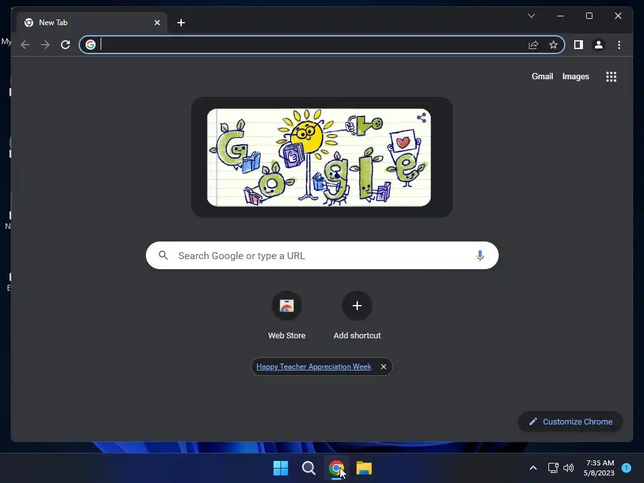Screen dimensions: 644x483
Task: Open the Chrome side panel
Action: 579,45
